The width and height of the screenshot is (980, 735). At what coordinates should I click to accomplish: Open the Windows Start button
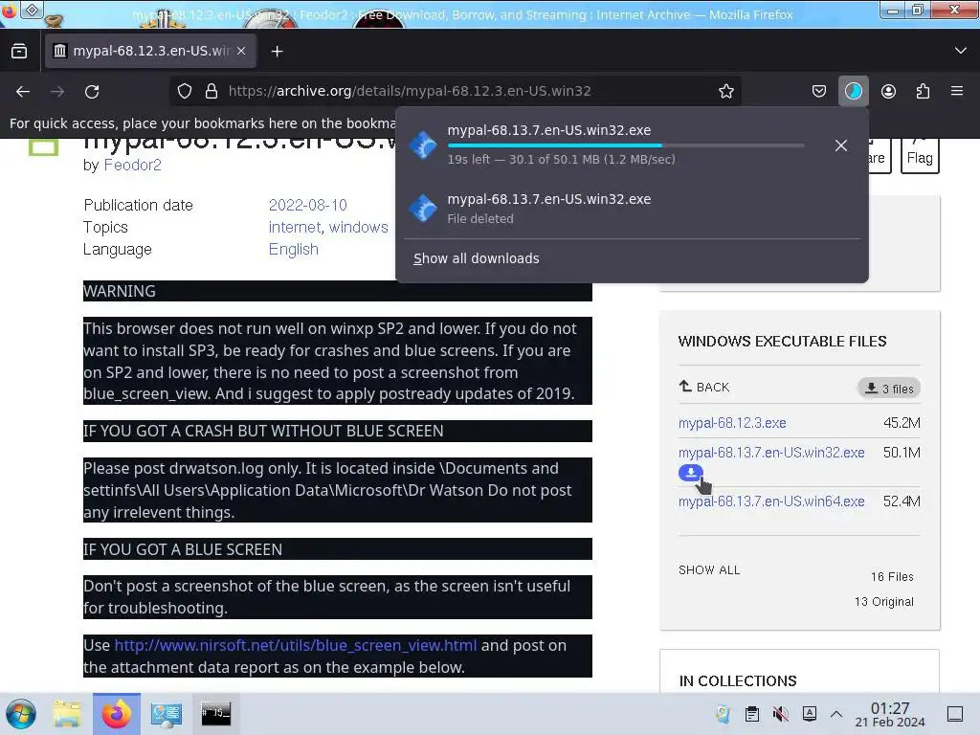[x=21, y=714]
